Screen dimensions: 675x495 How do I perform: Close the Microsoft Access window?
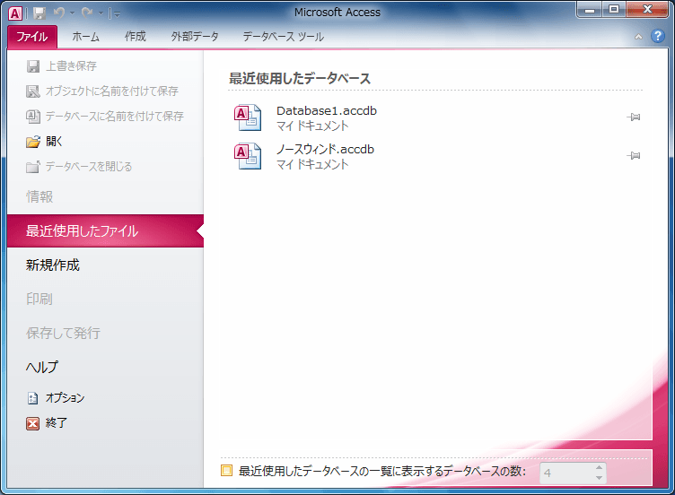(647, 10)
